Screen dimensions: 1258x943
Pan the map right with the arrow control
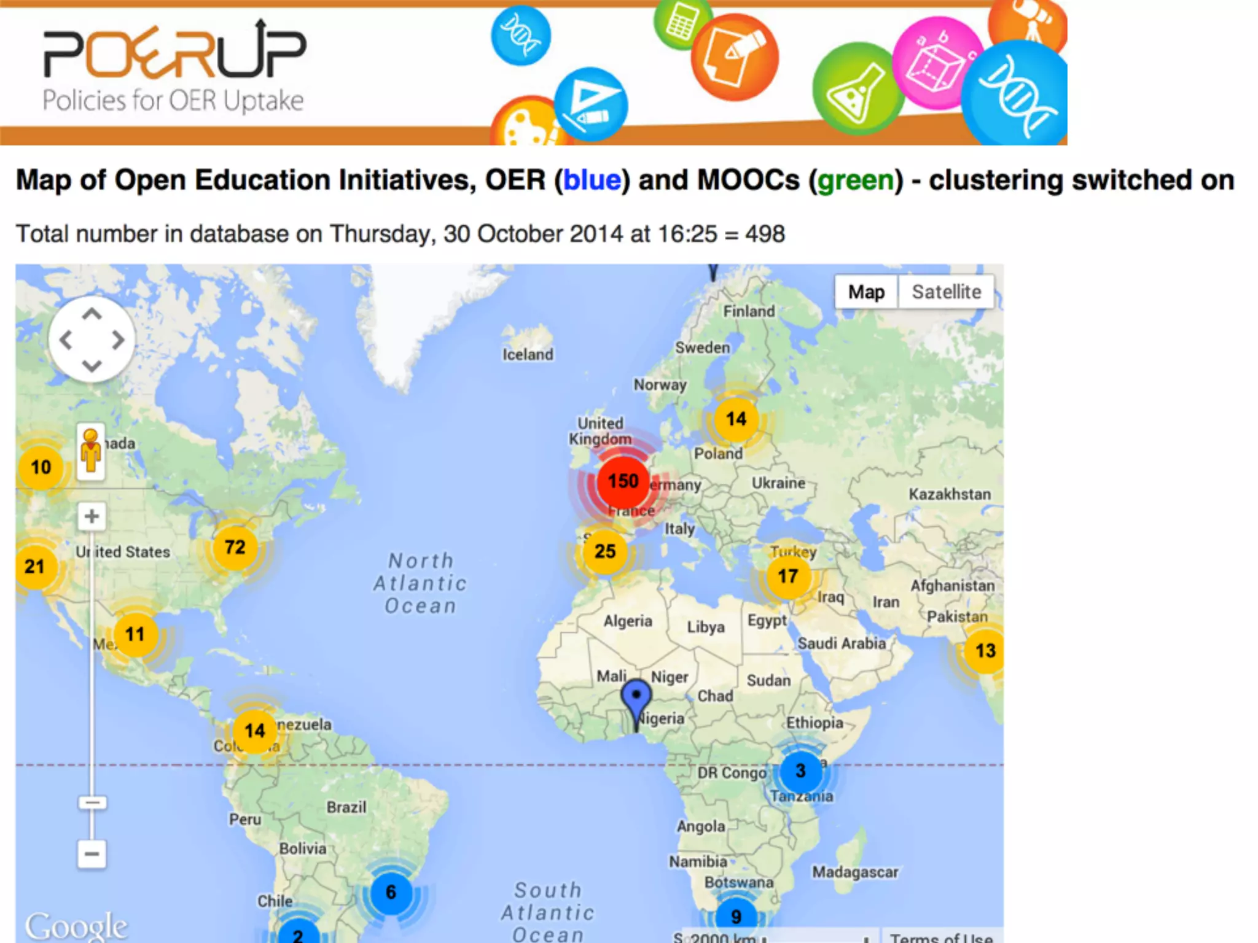[117, 340]
